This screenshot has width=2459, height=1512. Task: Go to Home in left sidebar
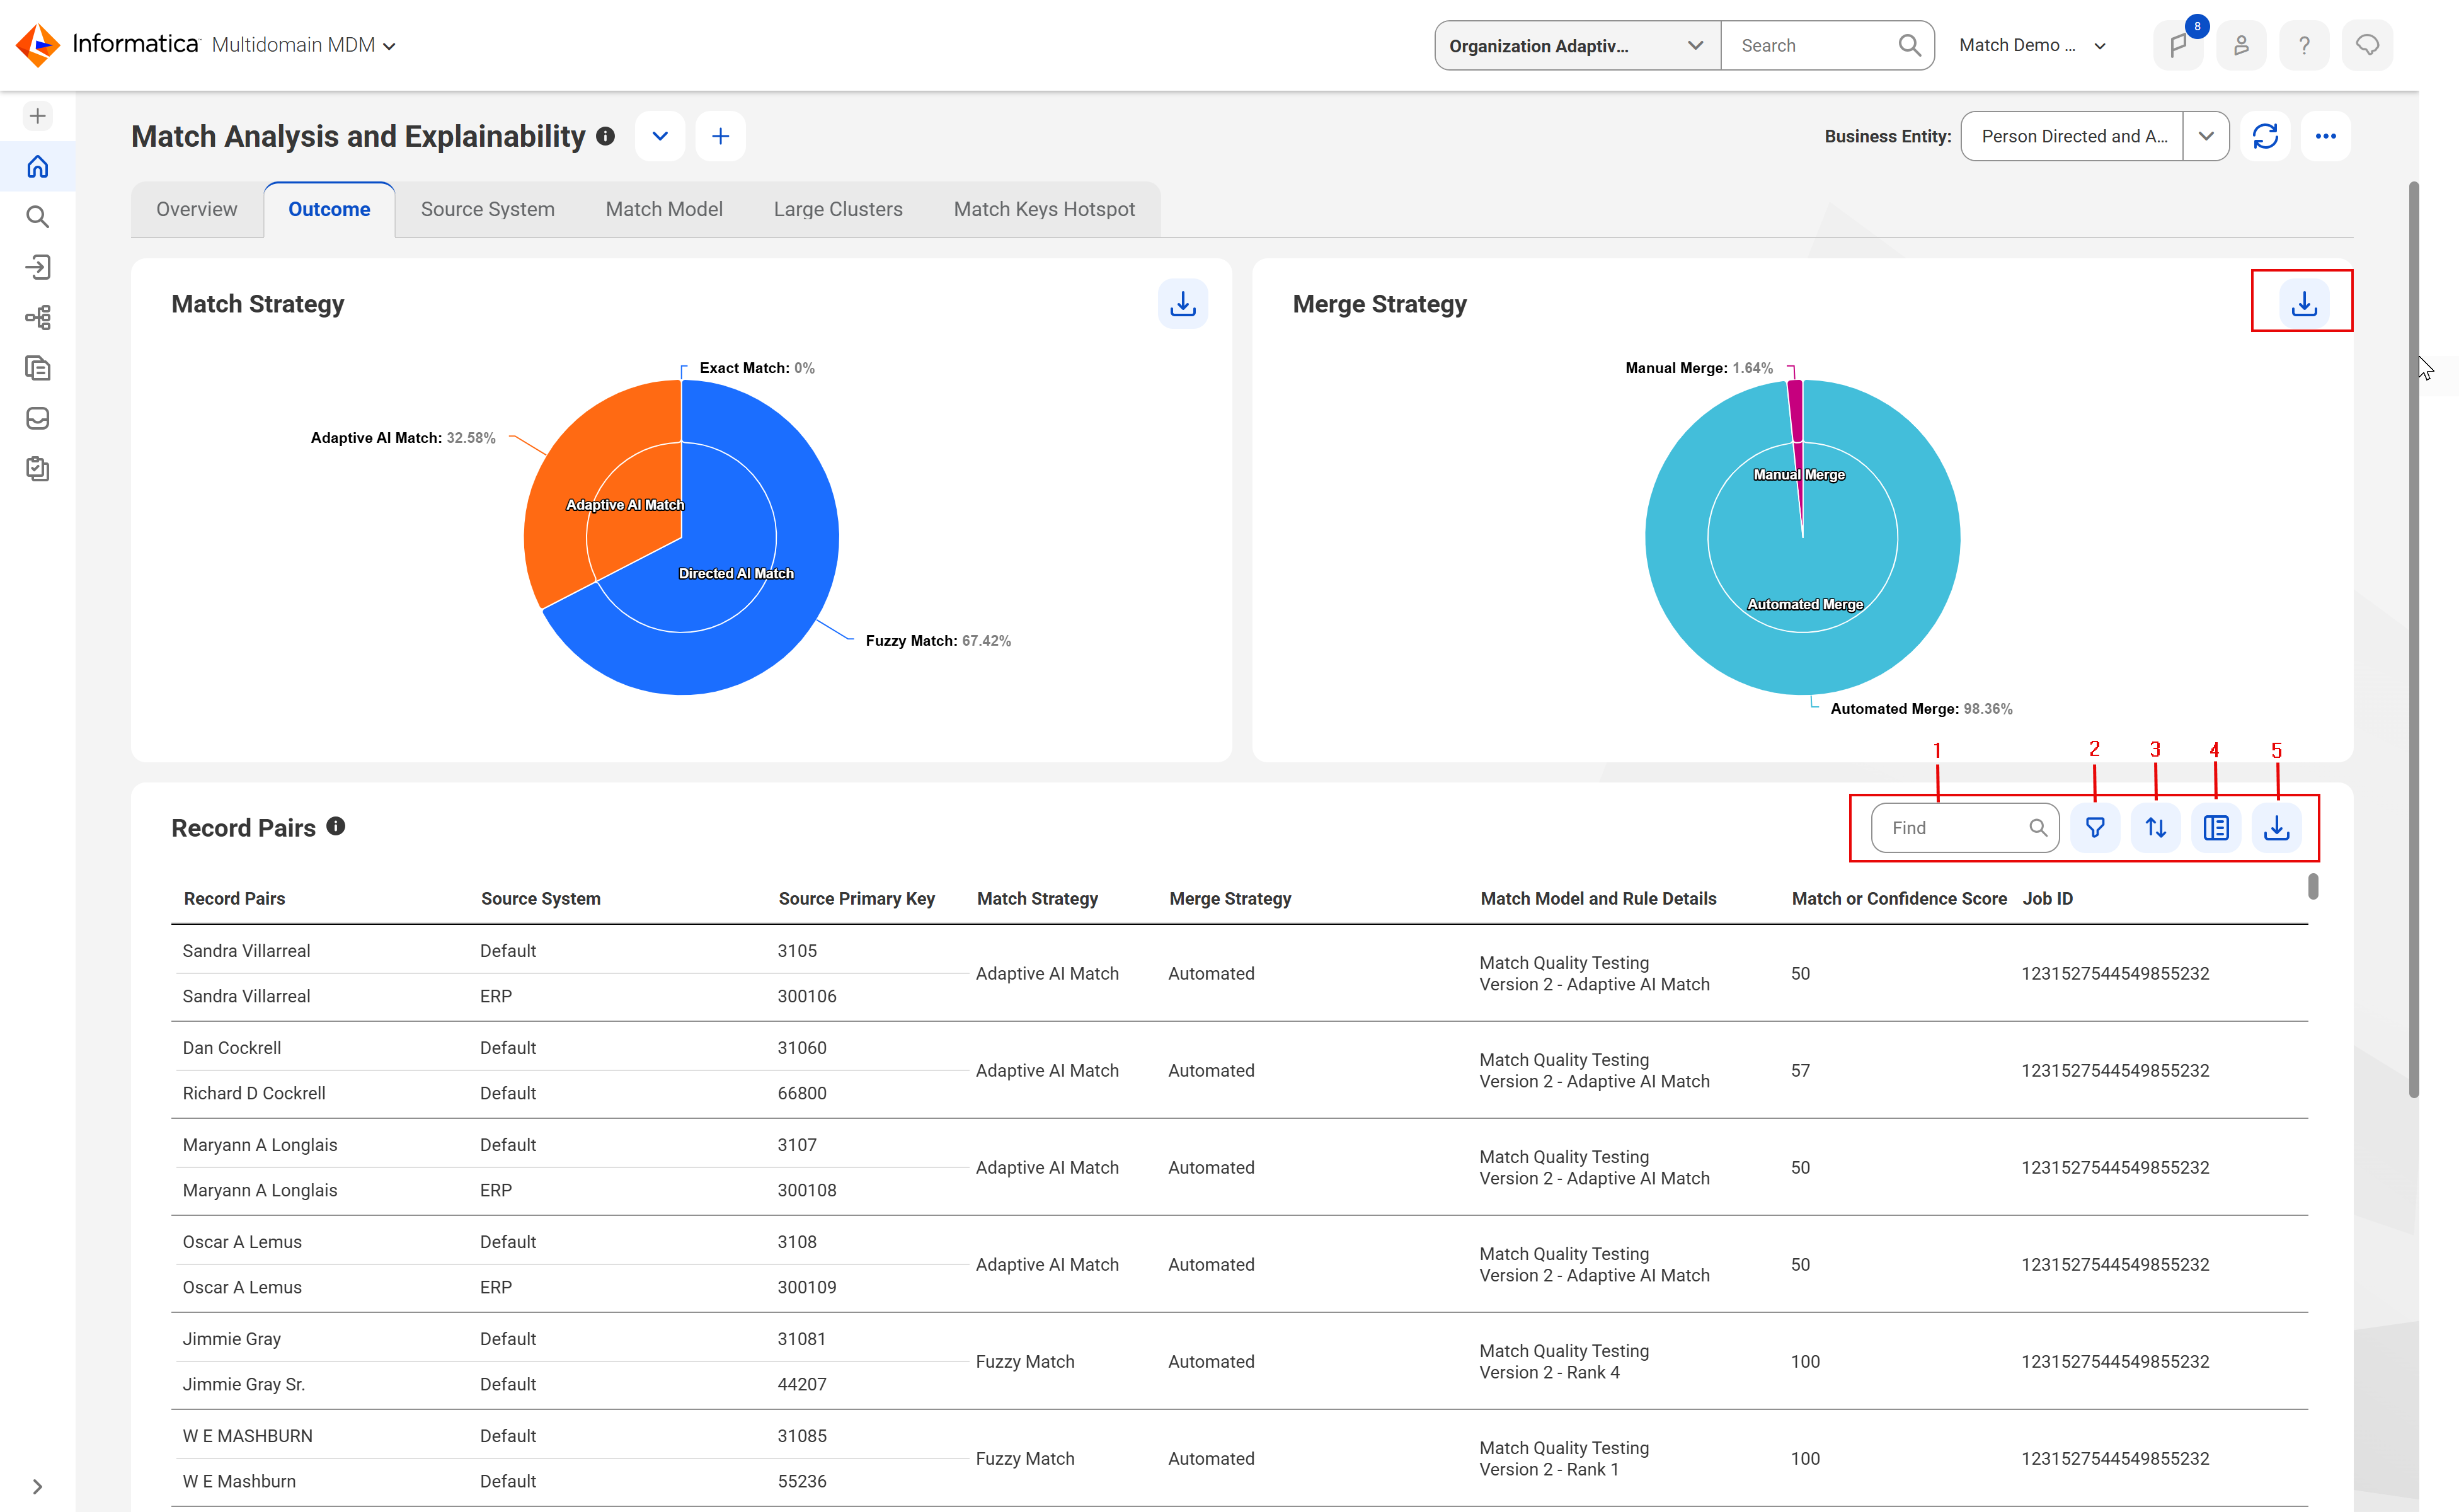38,166
